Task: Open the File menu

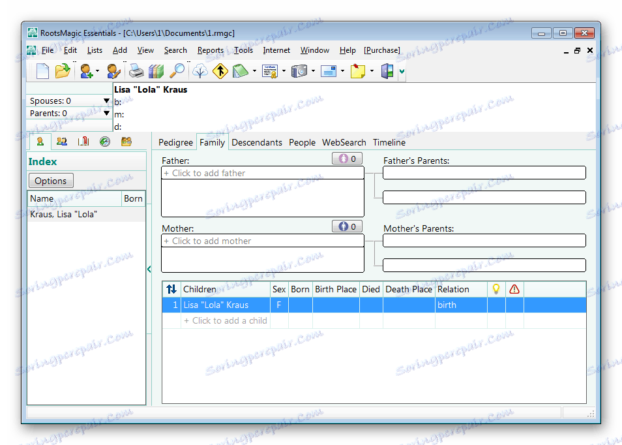Action: [48, 50]
